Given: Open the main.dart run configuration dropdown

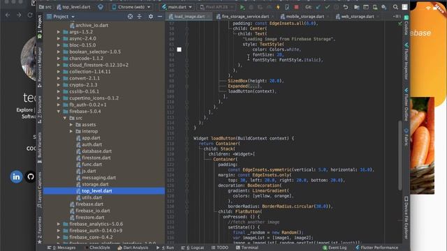Looking at the screenshot, I should (177, 7).
